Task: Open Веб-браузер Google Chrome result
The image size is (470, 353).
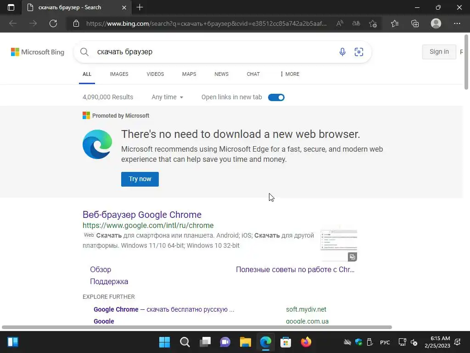Action: click(x=142, y=215)
